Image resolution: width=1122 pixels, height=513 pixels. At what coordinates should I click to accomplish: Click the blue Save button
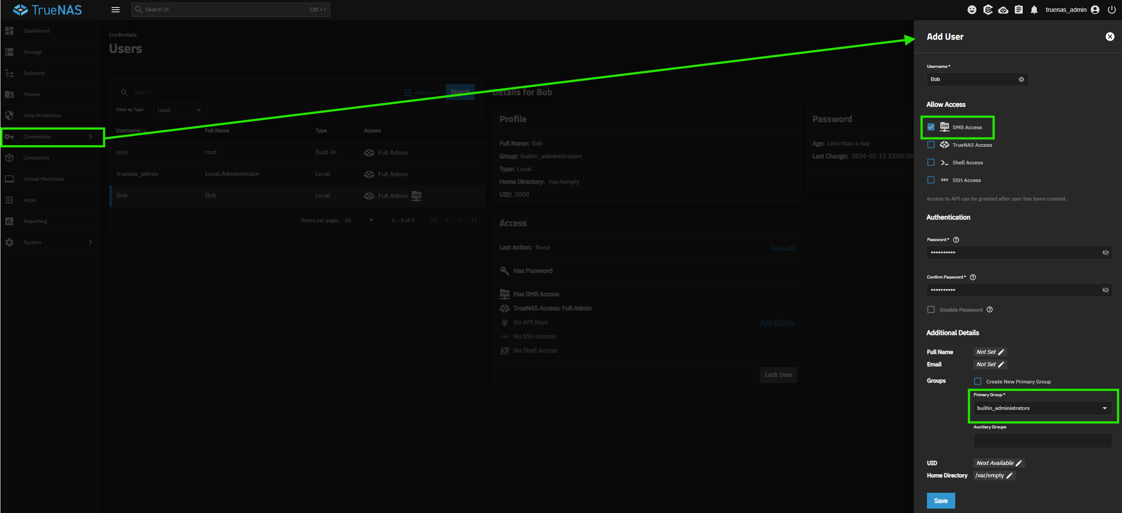coord(941,501)
